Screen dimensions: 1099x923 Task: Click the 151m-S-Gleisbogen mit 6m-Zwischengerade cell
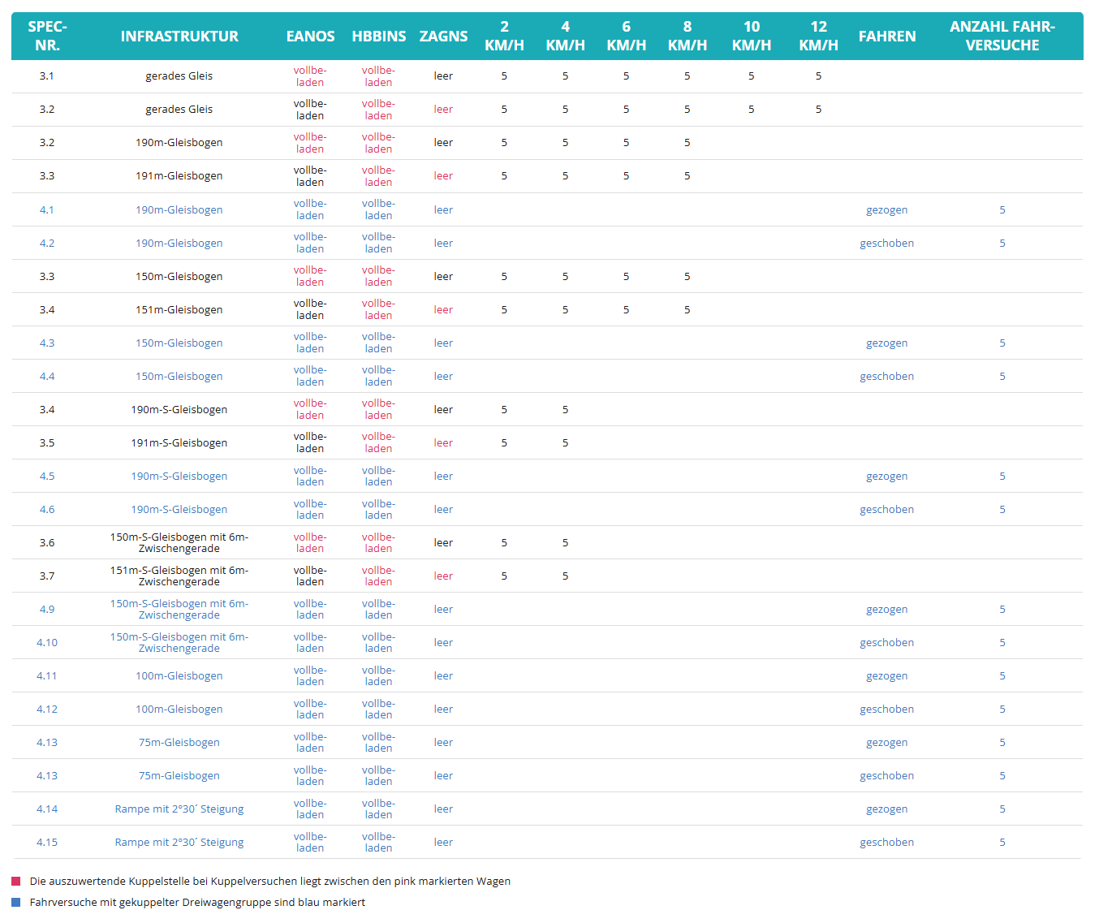point(179,576)
